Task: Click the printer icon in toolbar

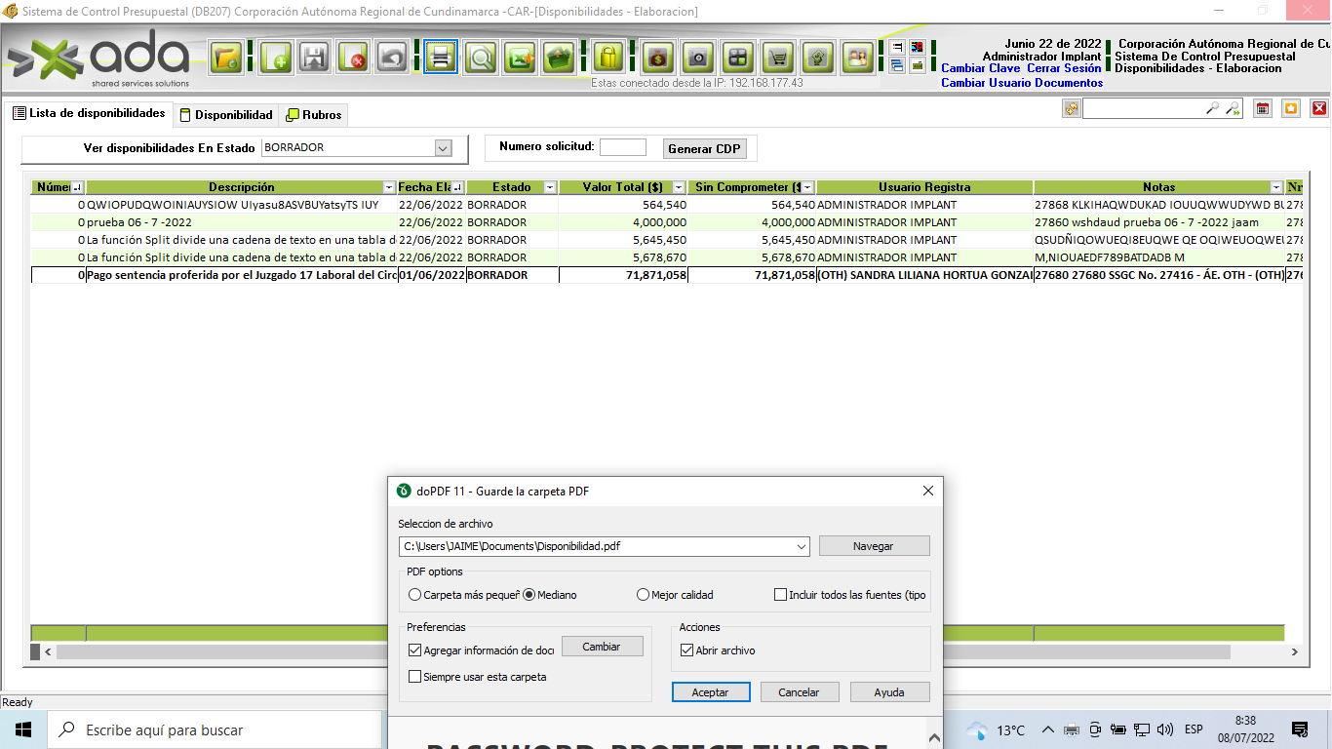Action: tap(441, 58)
